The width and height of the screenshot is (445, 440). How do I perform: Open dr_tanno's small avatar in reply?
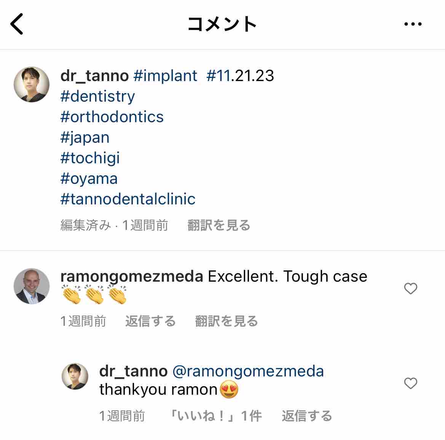point(75,376)
